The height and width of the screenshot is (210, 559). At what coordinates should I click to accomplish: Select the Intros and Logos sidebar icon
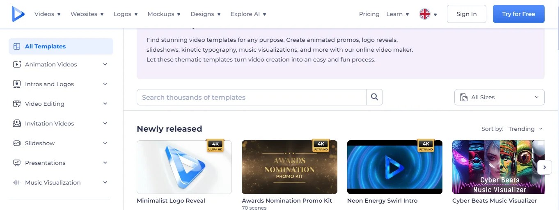(17, 84)
